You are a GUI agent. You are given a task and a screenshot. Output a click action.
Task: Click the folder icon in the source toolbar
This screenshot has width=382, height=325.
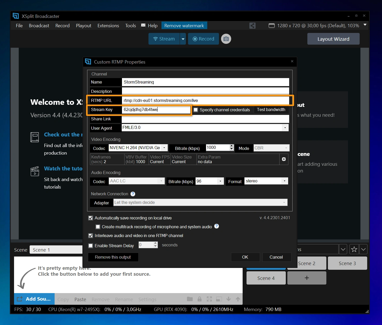pos(190,299)
